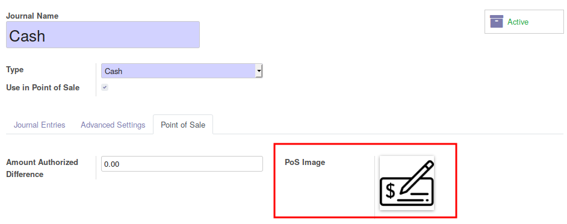Click the archive box icon beside Active
The image size is (567, 224).
497,22
